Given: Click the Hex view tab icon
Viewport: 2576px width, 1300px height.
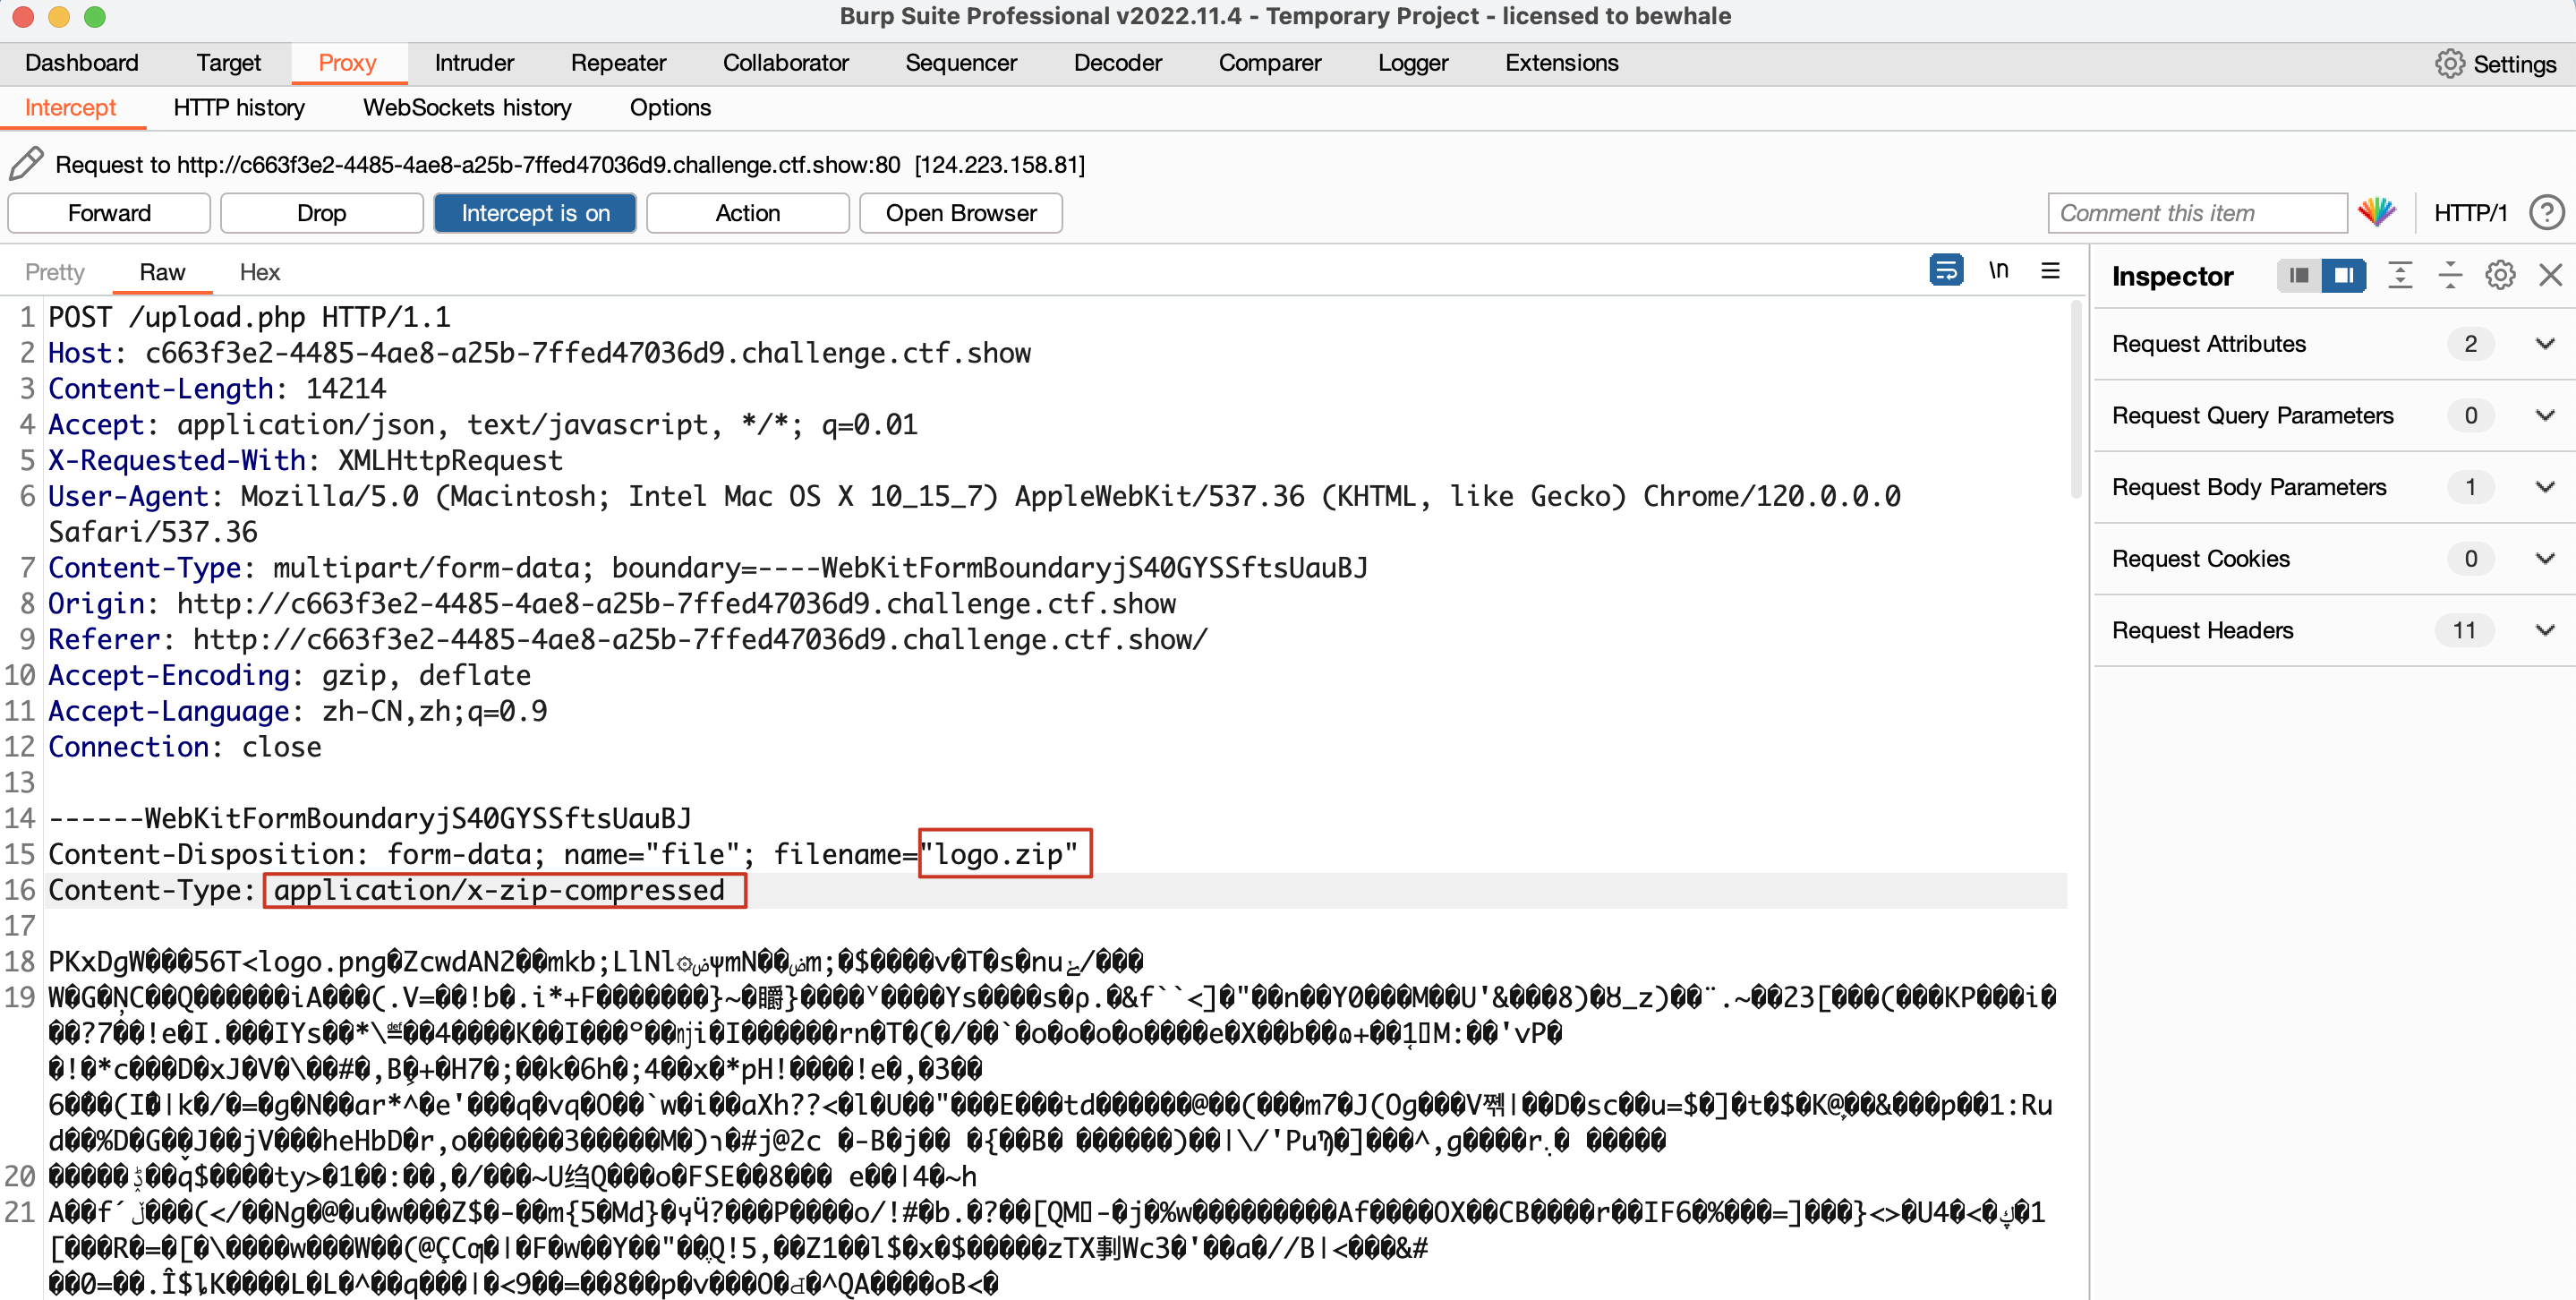Looking at the screenshot, I should click(x=260, y=274).
